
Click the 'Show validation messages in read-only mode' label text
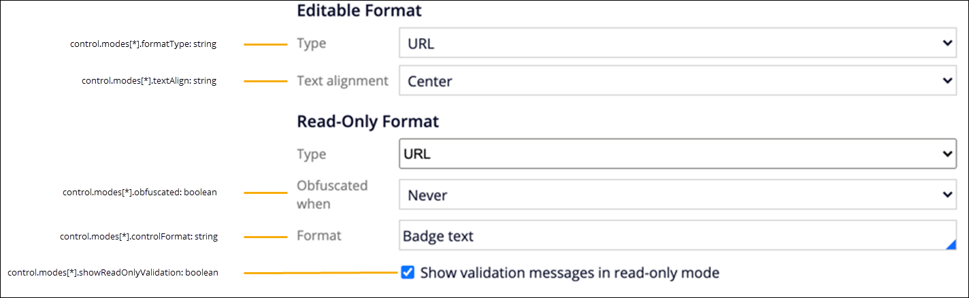pos(570,273)
